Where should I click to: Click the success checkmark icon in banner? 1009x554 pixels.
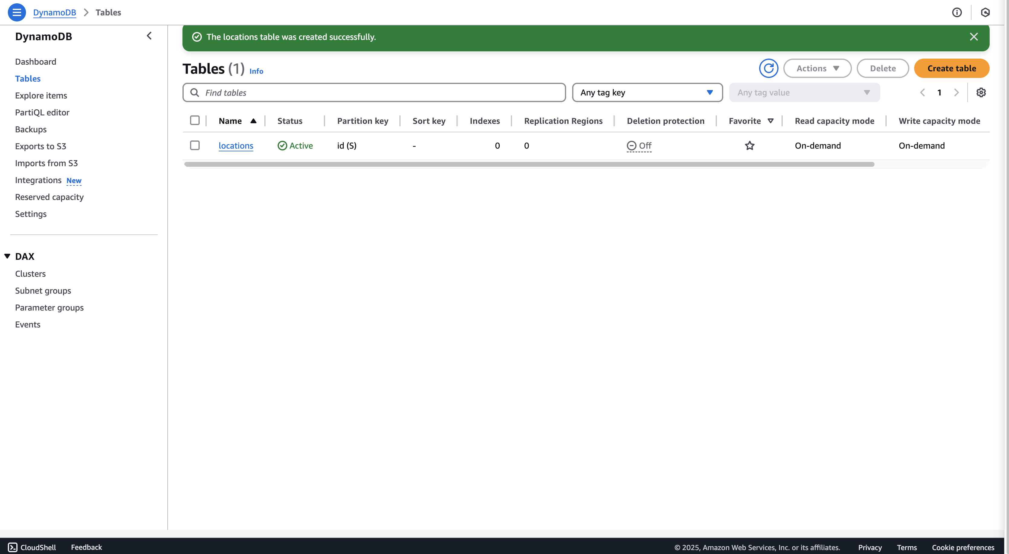coord(197,37)
